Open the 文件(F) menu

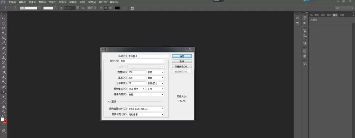12,2
